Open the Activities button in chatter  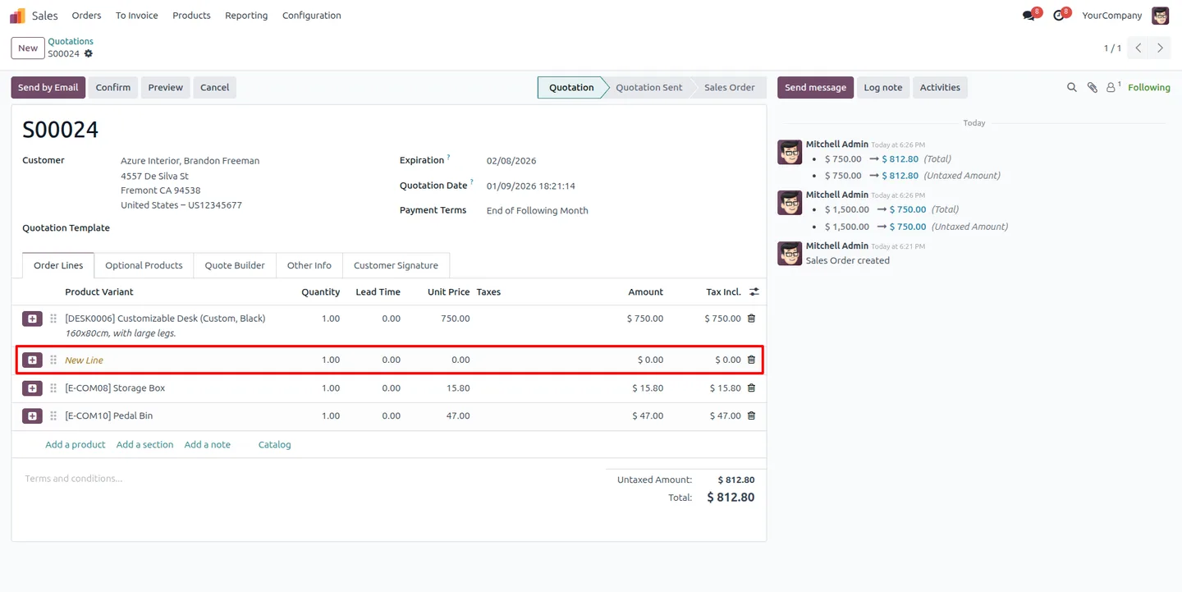click(x=940, y=87)
